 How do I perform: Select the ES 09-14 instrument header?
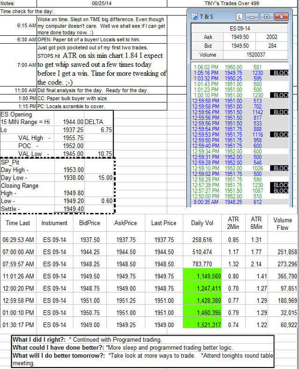pos(240,29)
